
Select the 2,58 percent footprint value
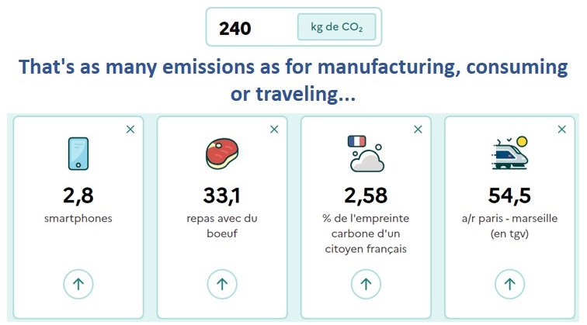coord(366,195)
